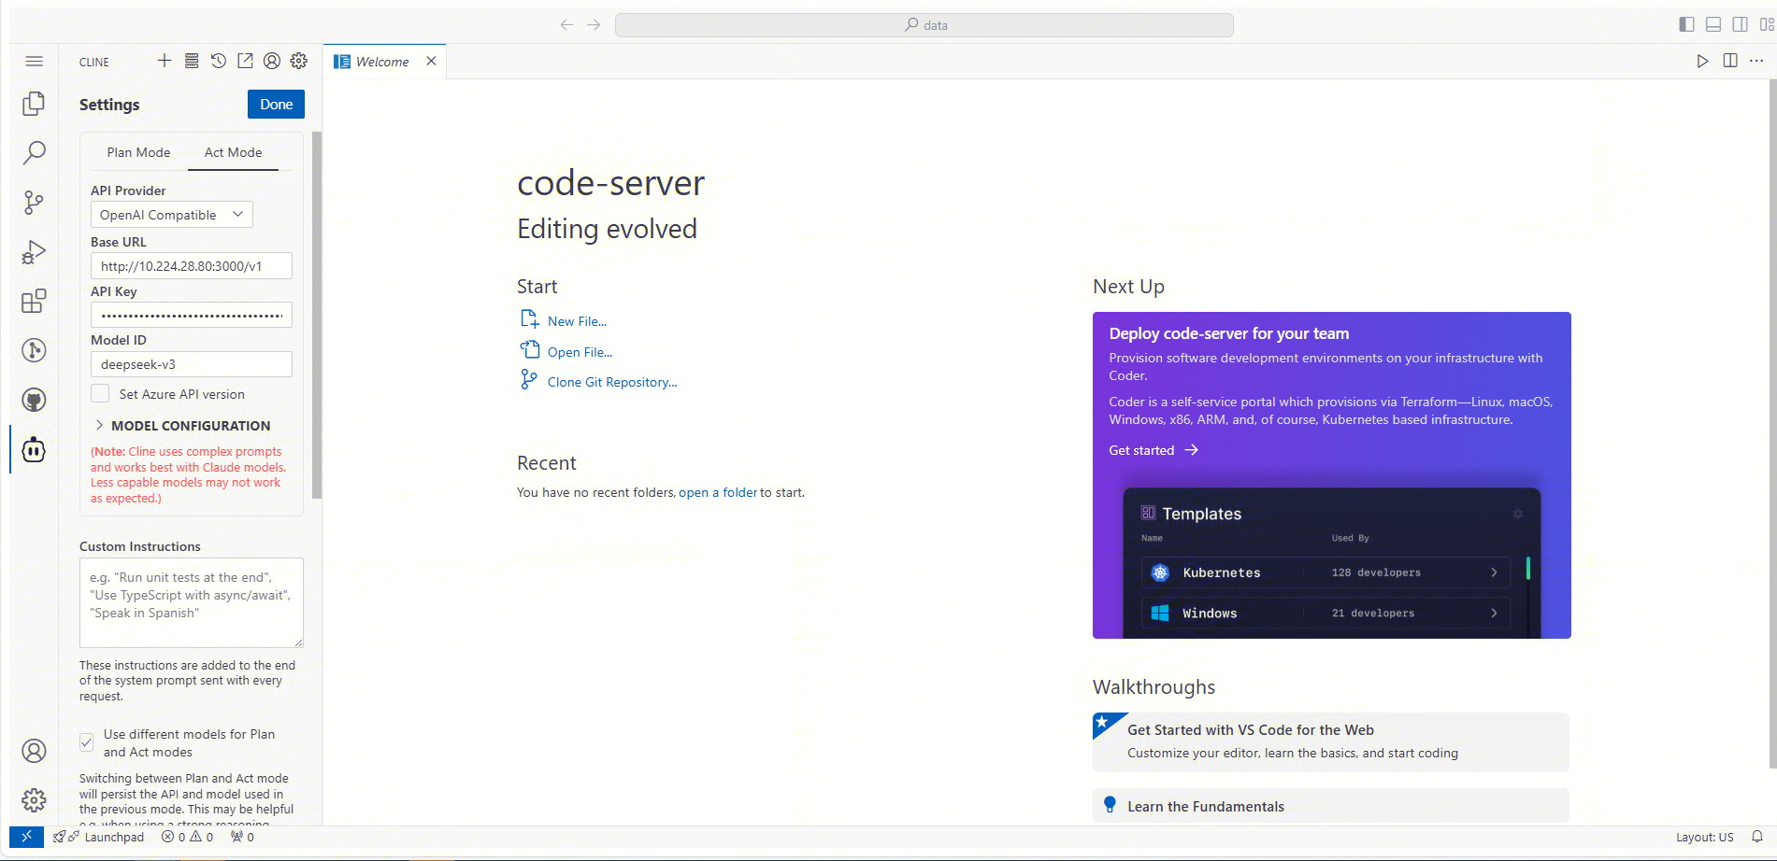Open Get Started with VS Code walkthrough
Image resolution: width=1777 pixels, height=861 pixels.
tap(1331, 741)
